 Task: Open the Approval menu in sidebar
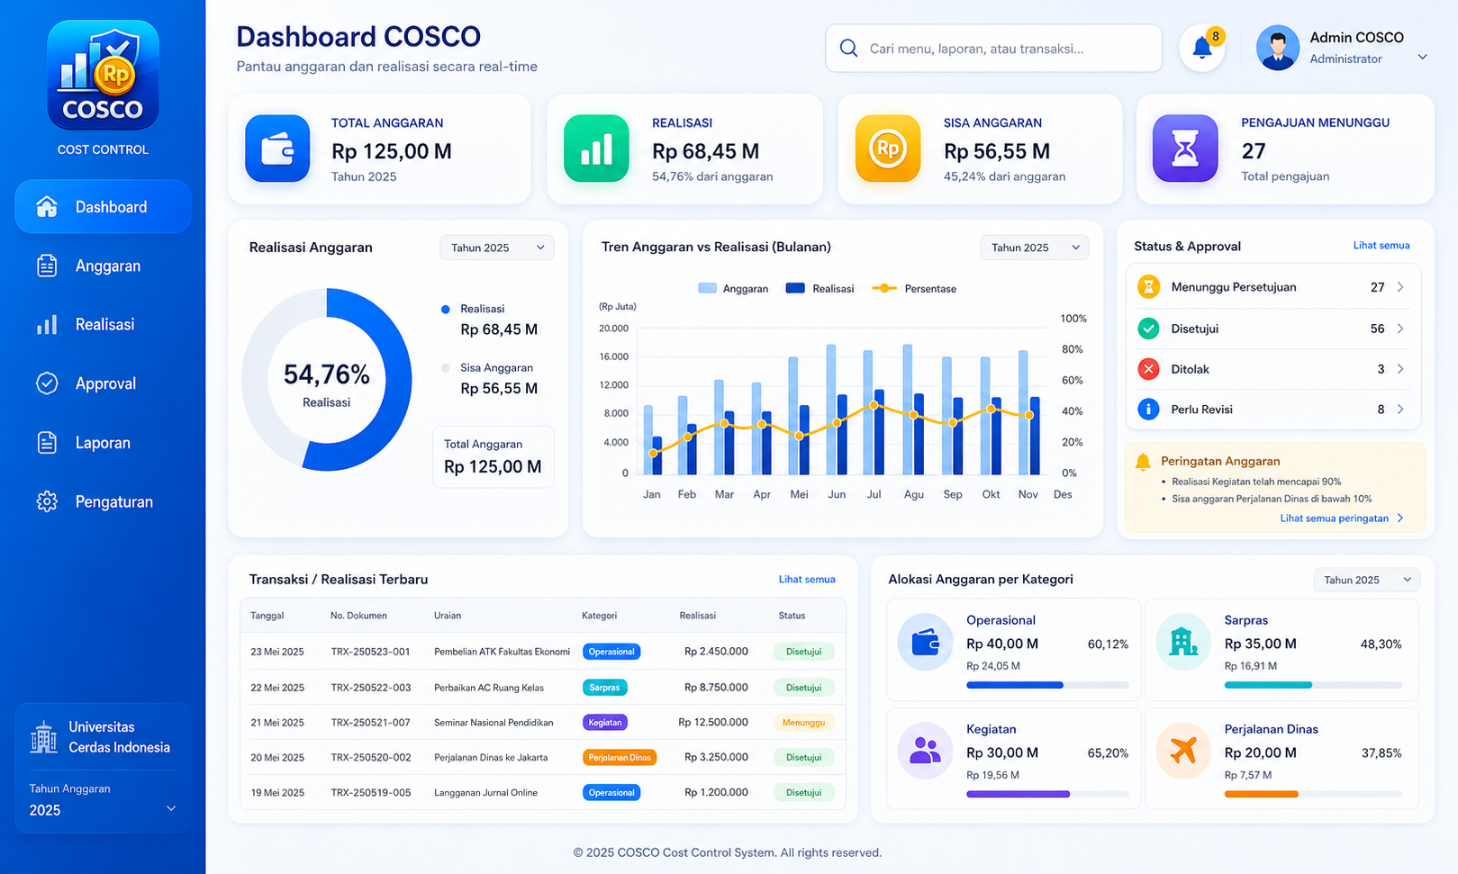click(103, 383)
